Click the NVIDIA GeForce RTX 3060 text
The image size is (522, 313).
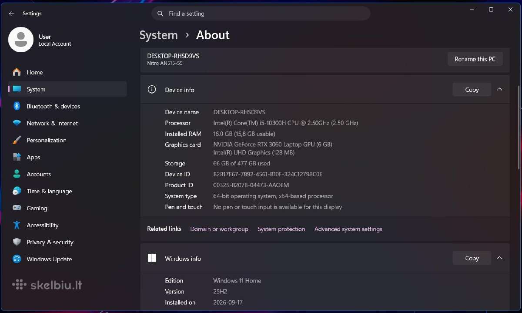click(273, 144)
